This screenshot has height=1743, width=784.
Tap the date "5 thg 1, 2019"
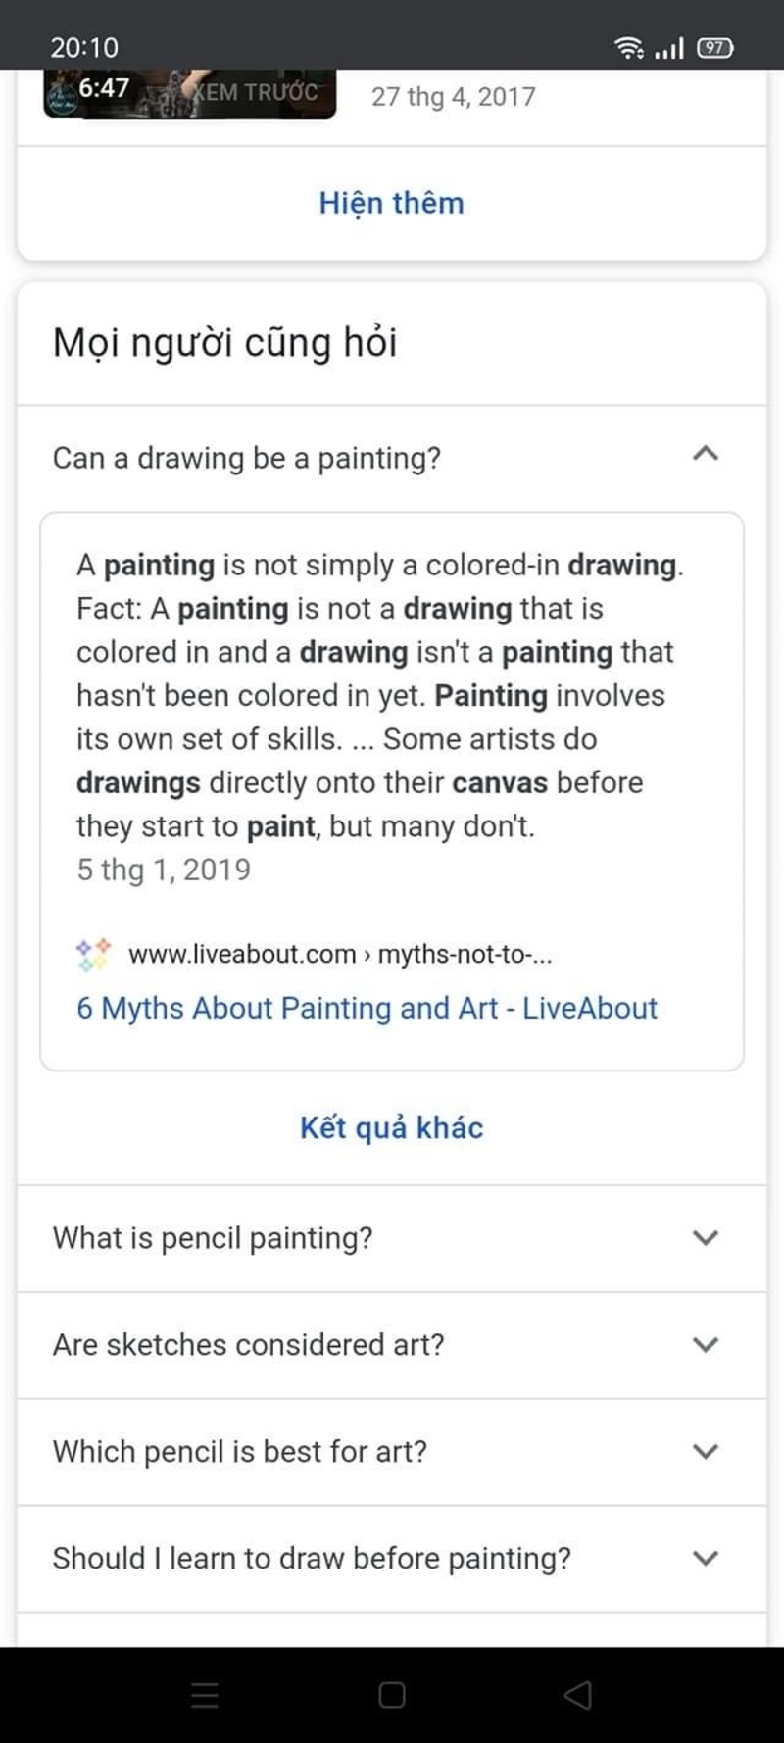coord(163,870)
